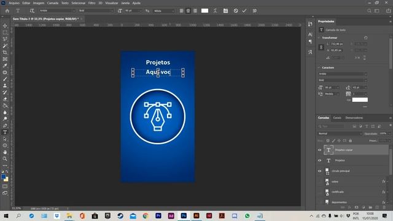Create new group folder icon in Layers
This screenshot has height=221, width=393.
click(370, 207)
